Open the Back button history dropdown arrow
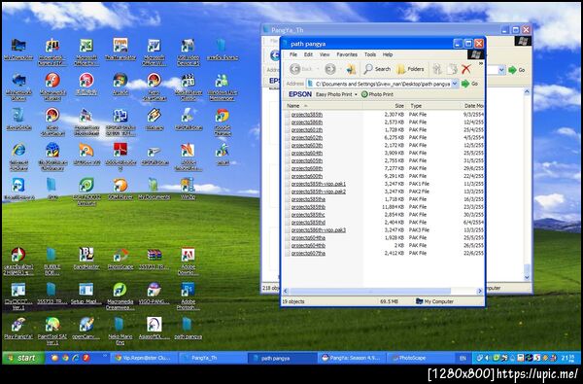The image size is (583, 384). point(318,69)
